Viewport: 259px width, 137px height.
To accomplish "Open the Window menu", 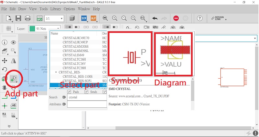I will (84, 9).
